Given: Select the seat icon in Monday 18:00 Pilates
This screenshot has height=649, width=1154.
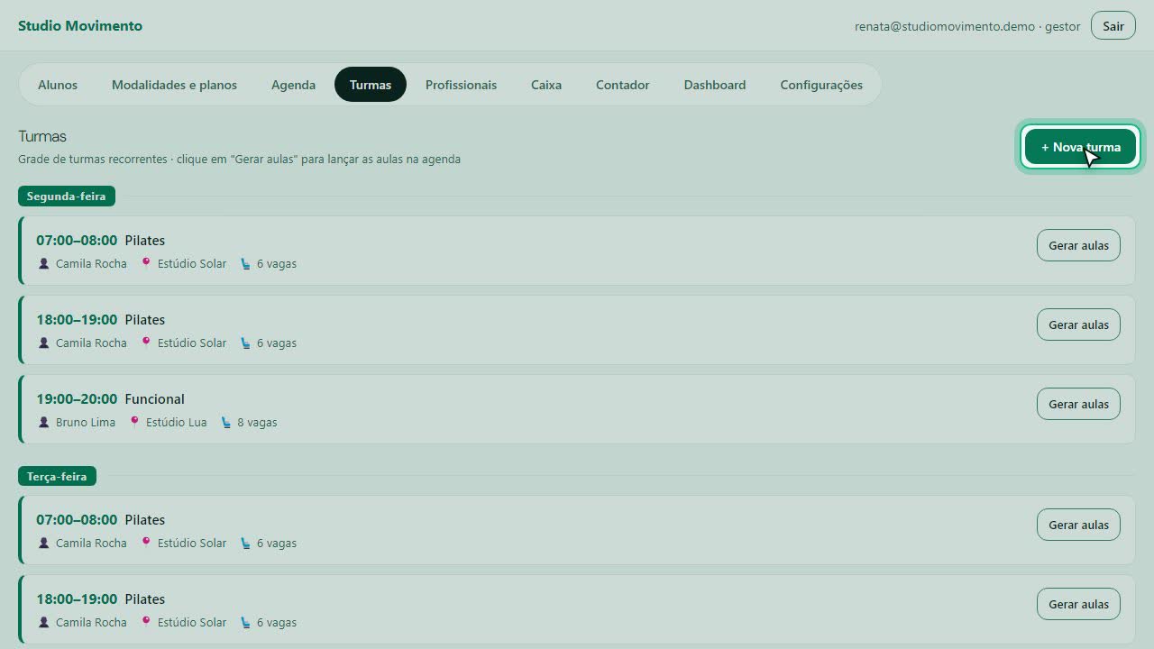Looking at the screenshot, I should point(245,343).
